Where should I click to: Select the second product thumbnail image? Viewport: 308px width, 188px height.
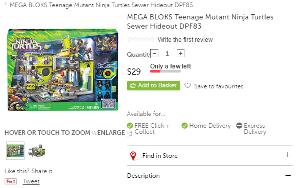click(37, 151)
